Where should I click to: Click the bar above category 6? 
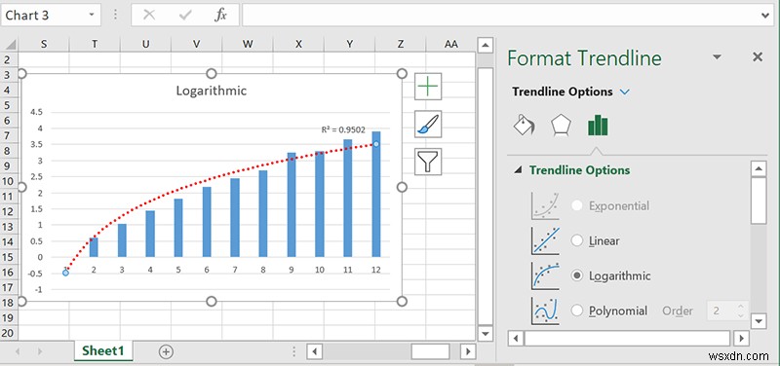coord(207,222)
